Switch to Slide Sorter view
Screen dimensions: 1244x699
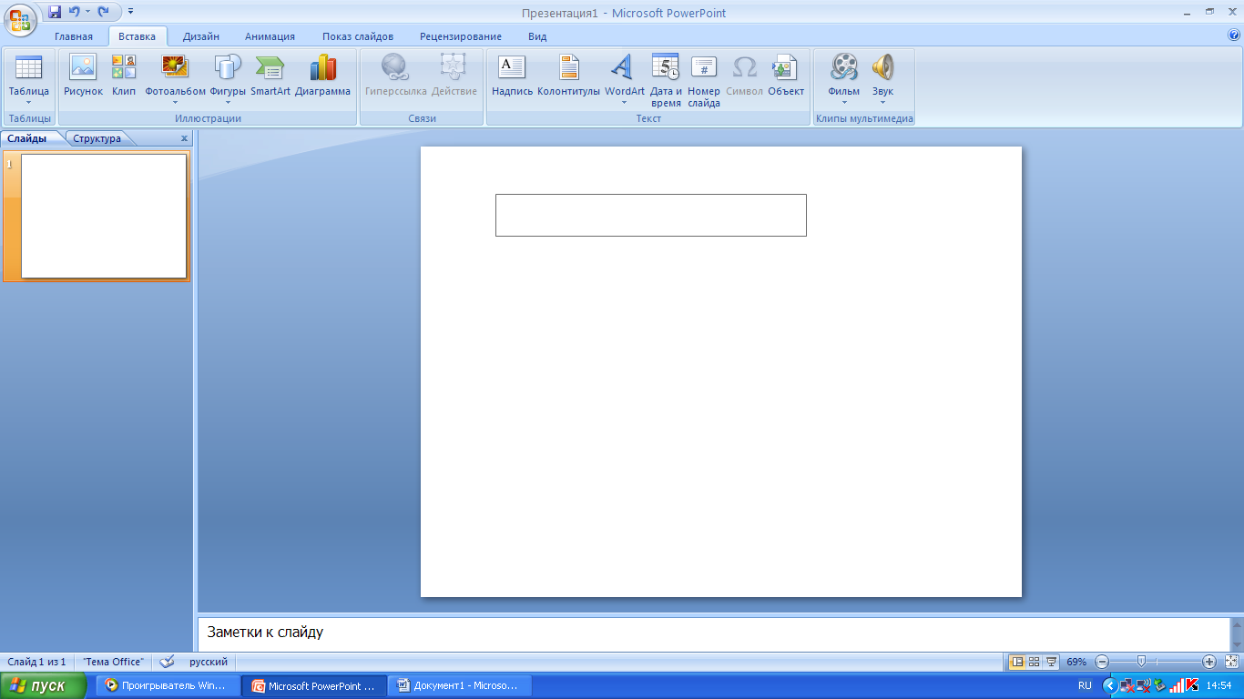tap(1035, 662)
